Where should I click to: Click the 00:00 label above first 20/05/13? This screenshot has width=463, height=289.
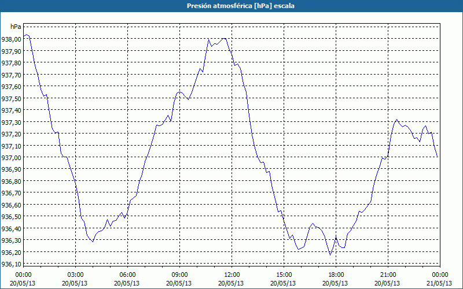click(x=23, y=275)
